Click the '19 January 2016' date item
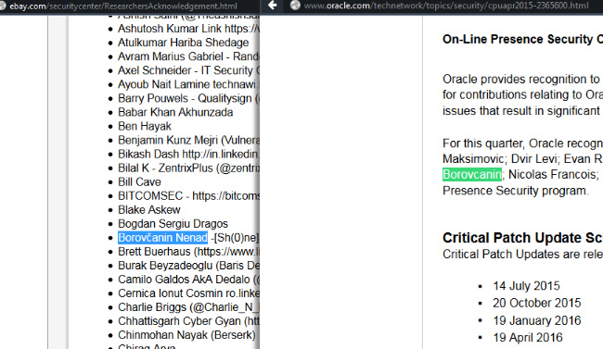Image resolution: width=603 pixels, height=349 pixels. (x=537, y=320)
